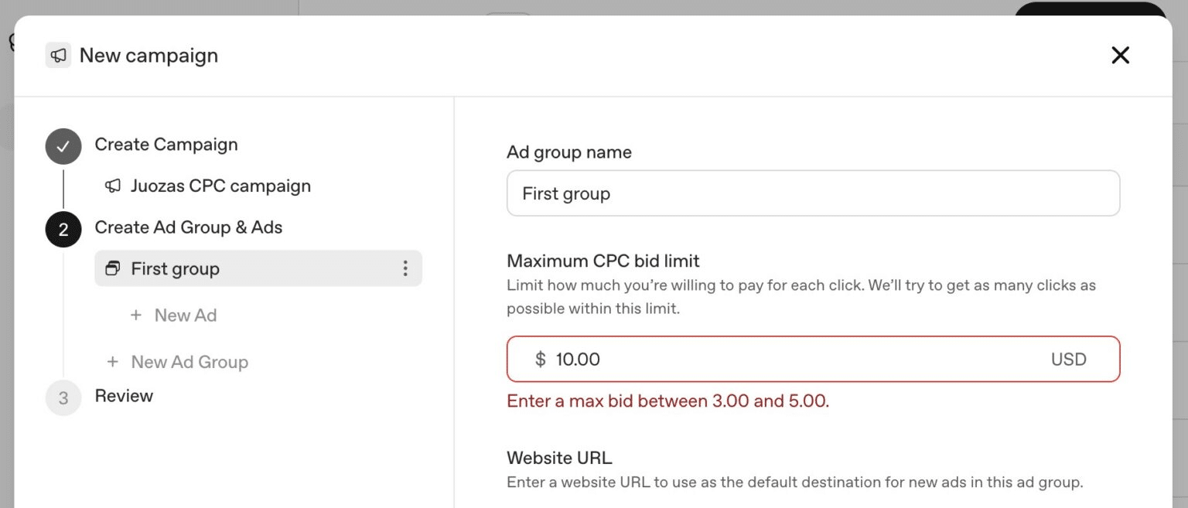
Task: Click the New campaign megaphone icon
Action: point(58,55)
